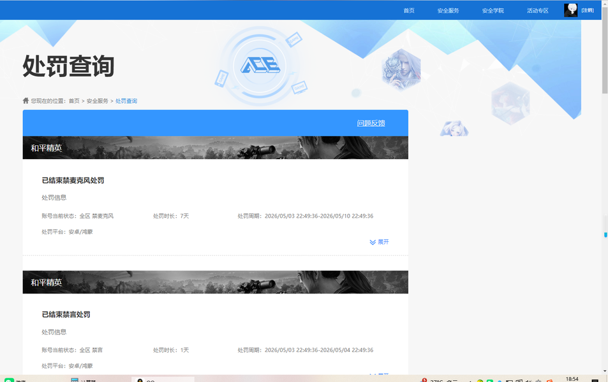Click the vertical scrollbar thumb
This screenshot has width=608, height=382.
(x=605, y=50)
